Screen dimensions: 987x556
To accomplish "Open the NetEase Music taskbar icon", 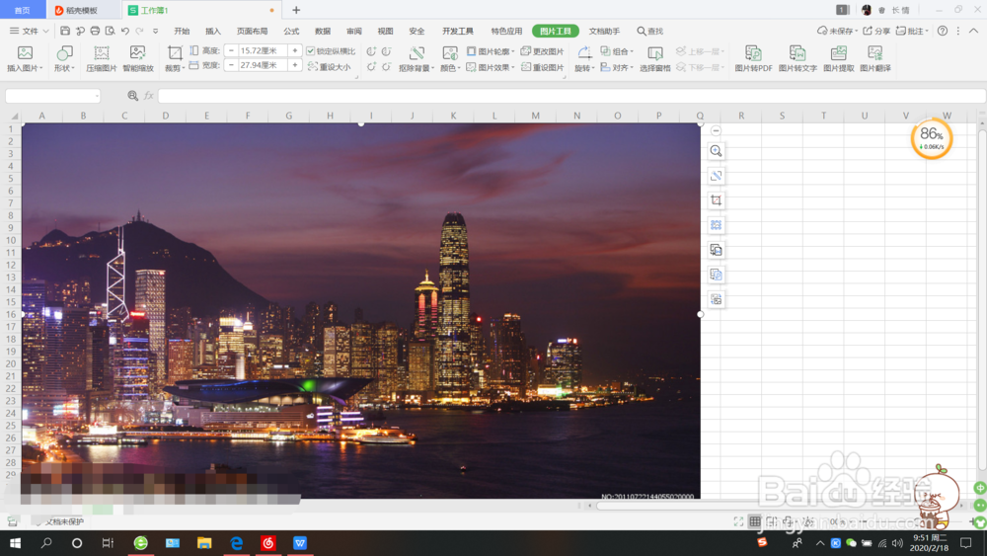I will [268, 543].
